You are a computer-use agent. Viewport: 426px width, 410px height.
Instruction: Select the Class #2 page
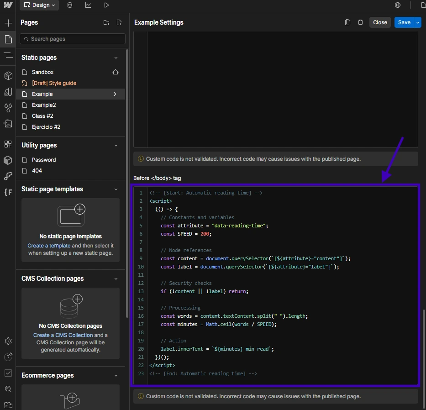[x=42, y=116]
